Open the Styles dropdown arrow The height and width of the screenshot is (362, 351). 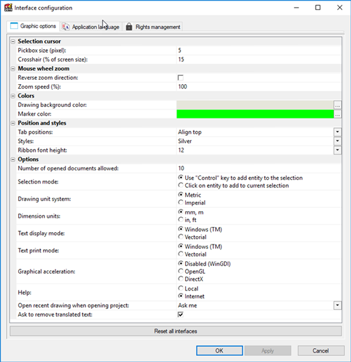click(337, 141)
